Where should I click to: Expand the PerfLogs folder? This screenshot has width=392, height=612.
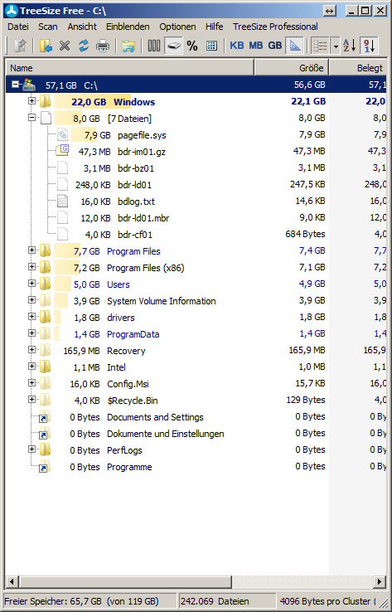pos(32,449)
